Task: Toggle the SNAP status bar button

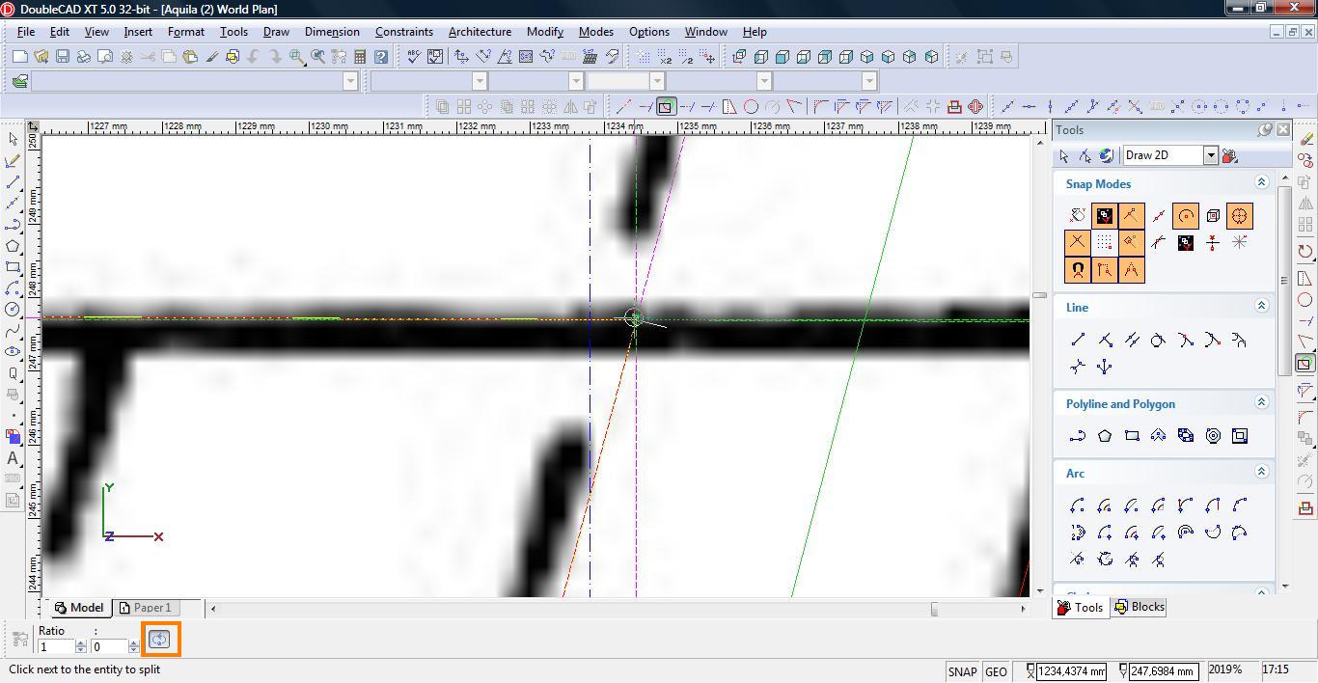Action: [x=962, y=671]
